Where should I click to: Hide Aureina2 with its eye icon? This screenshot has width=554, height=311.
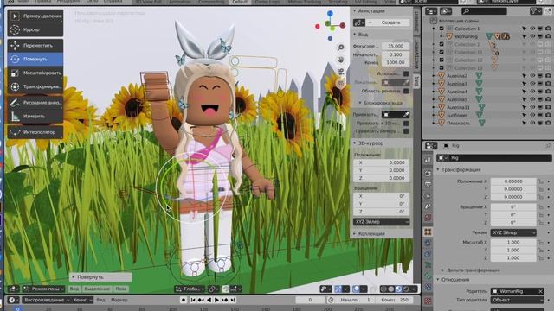pyautogui.click(x=532, y=76)
